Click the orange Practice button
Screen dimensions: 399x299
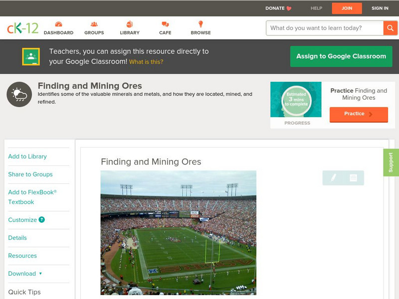tap(359, 115)
